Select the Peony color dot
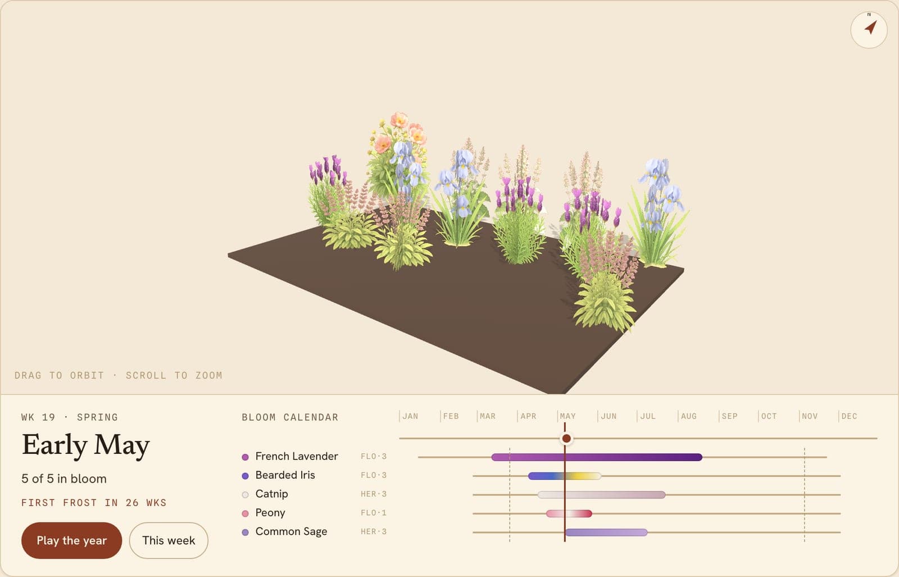The image size is (899, 577). 245,514
